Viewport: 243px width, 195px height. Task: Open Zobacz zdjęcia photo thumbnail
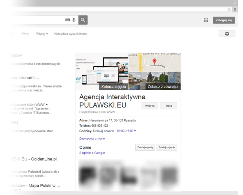pos(113,86)
